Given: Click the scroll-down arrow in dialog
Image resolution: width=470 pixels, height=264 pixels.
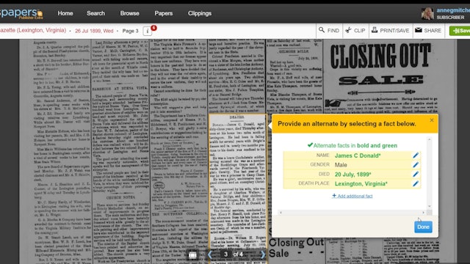Looking at the screenshot, I should point(429,206).
